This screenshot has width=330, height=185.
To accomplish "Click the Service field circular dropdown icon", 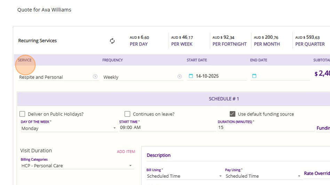I will coord(95,77).
